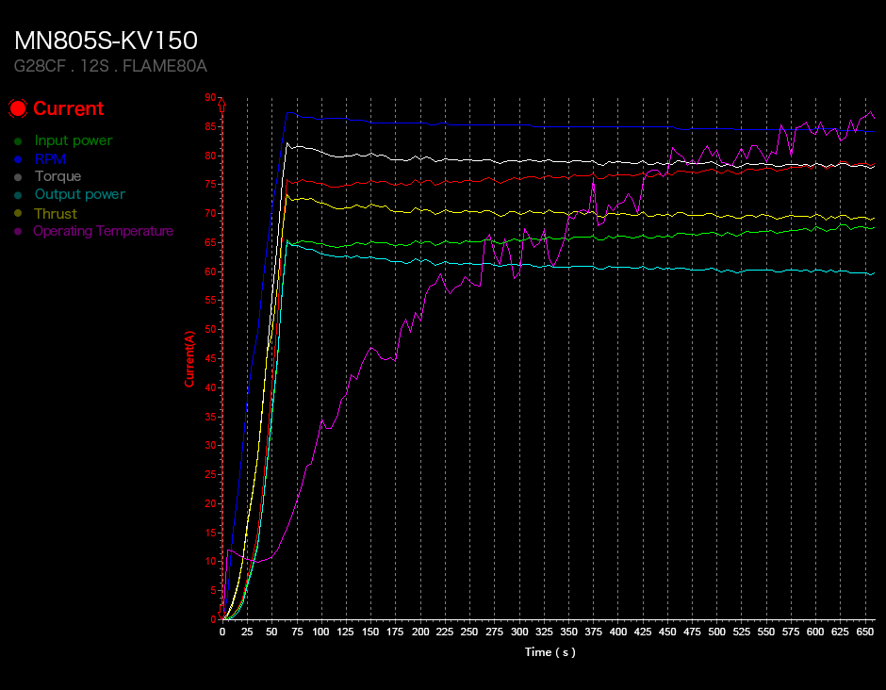Select Operating Temperature series in the legend
The image size is (886, 690).
(104, 231)
